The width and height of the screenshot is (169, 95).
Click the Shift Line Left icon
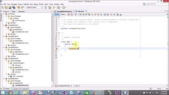[x=105, y=15]
